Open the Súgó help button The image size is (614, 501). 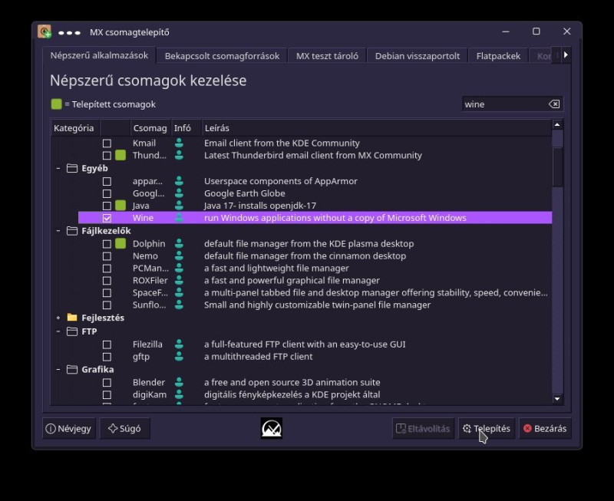pyautogui.click(x=124, y=429)
